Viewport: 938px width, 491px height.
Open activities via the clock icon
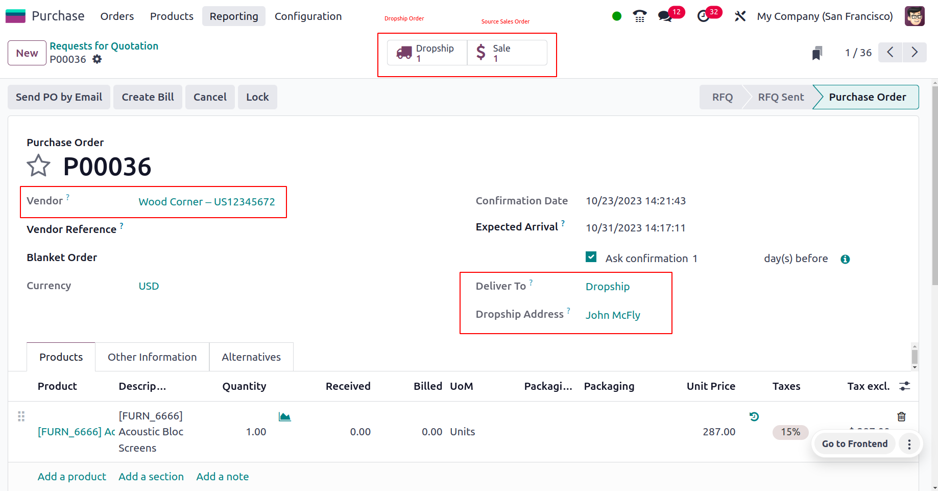(704, 16)
